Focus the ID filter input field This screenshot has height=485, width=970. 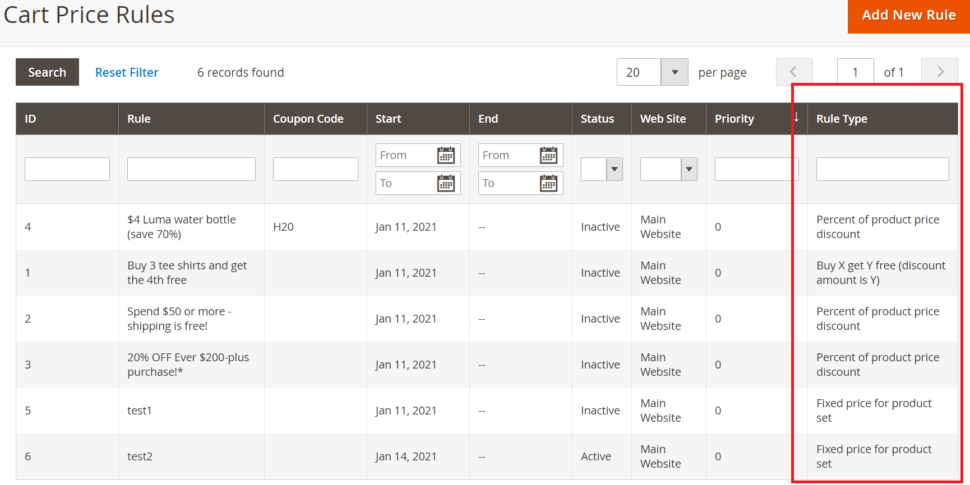click(67, 169)
